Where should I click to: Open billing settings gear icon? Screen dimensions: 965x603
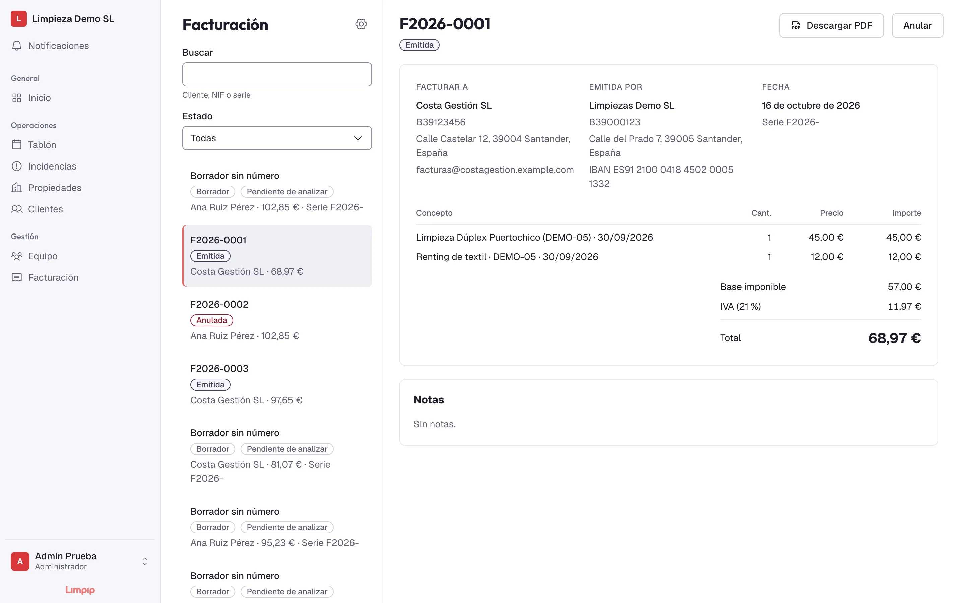[x=361, y=24]
